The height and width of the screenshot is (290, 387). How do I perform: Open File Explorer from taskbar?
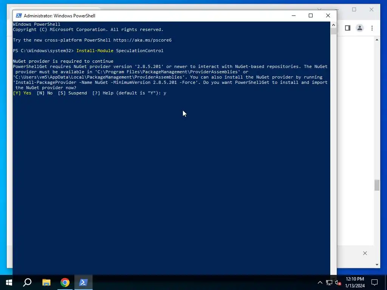[46, 282]
